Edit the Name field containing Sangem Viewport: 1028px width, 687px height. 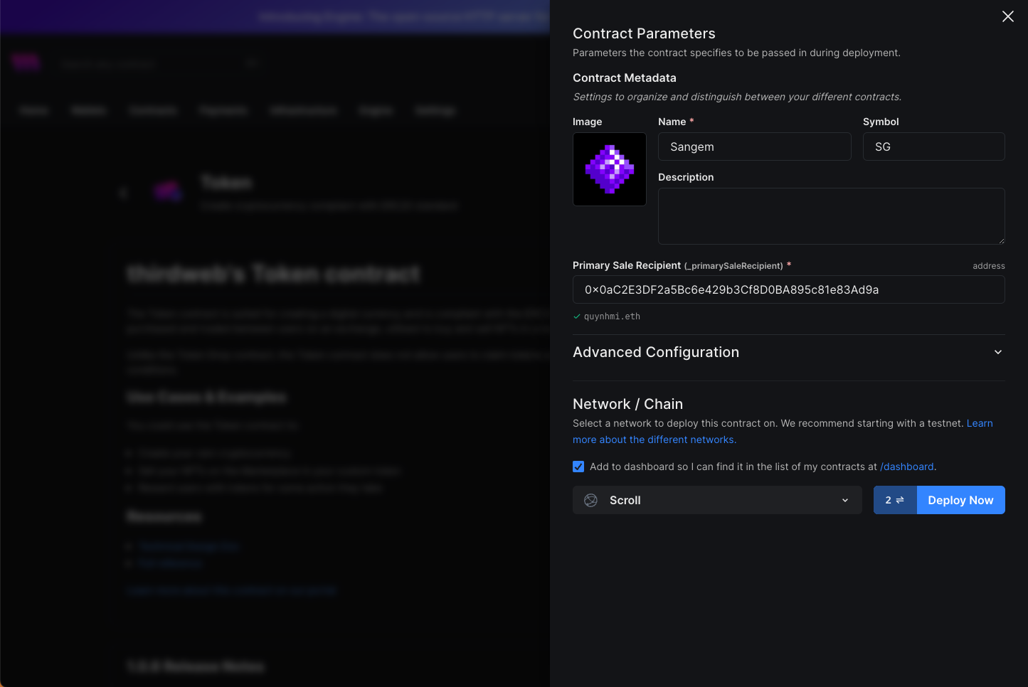755,147
